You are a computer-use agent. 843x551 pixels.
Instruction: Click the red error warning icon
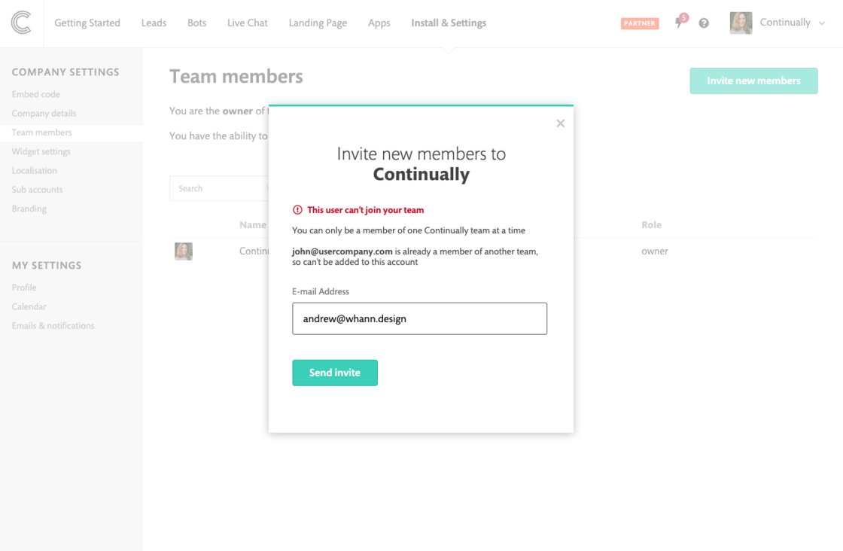coord(297,210)
